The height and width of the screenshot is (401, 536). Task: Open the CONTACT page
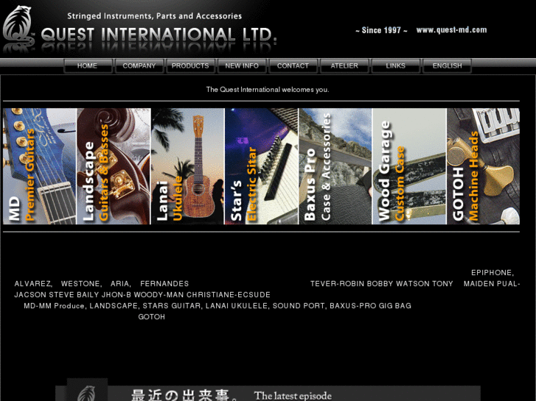coord(293,66)
